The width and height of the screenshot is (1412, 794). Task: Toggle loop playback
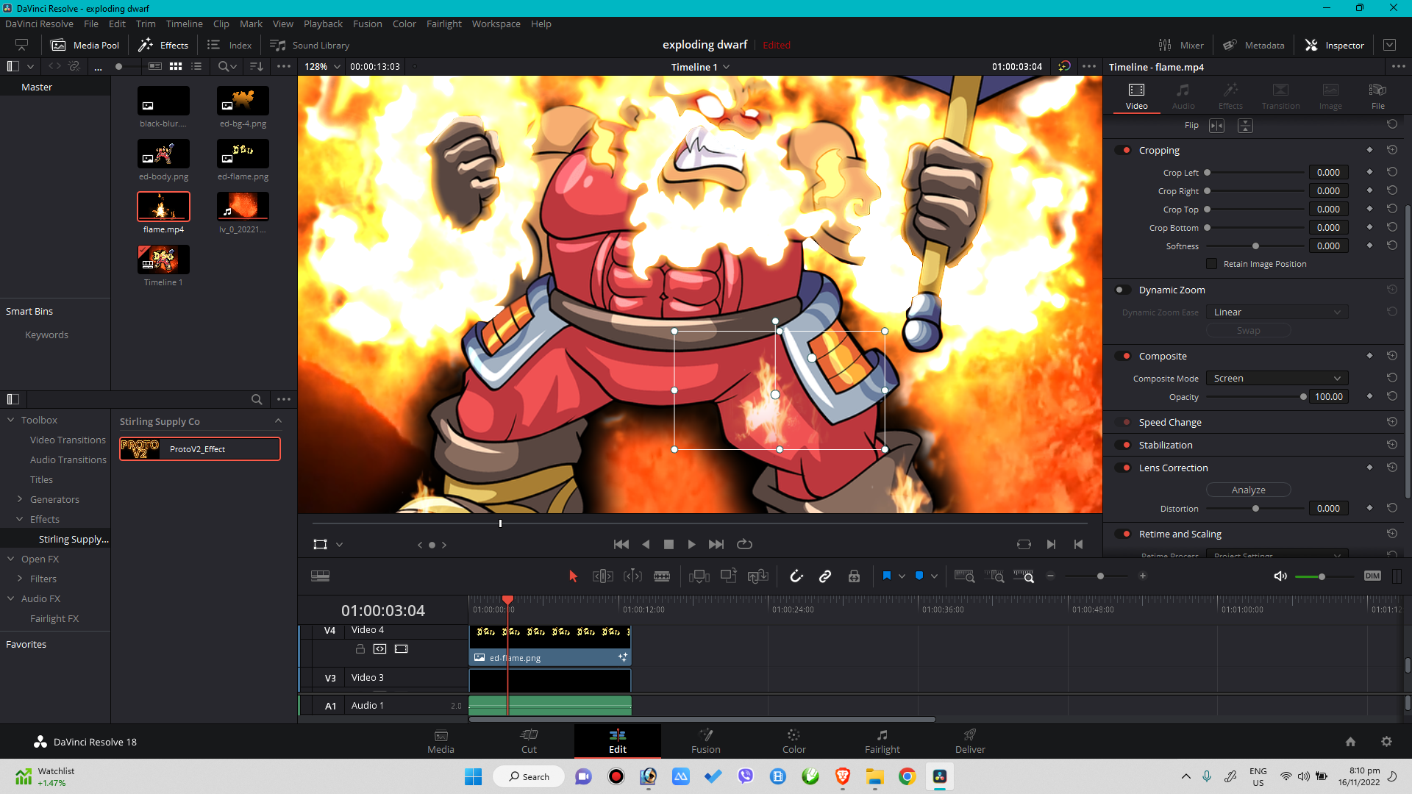744,545
